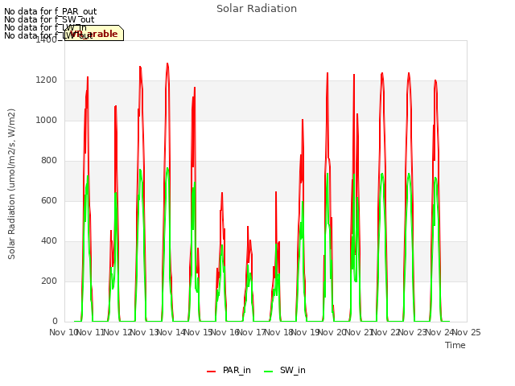Click the y-axis tick label 600
Screen dimensions: 515x386
tap(49, 200)
